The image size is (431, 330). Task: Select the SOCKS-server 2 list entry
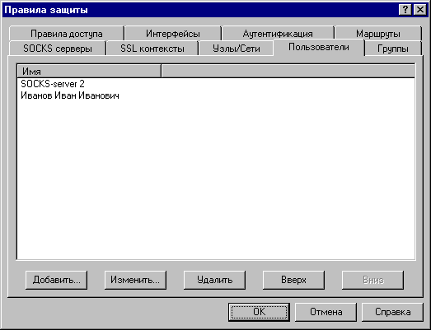53,84
